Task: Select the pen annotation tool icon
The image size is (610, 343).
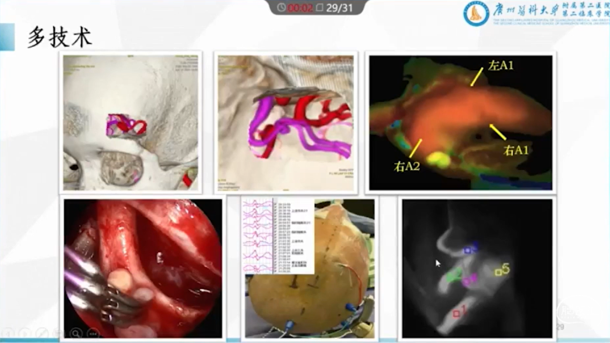Action: click(x=42, y=333)
